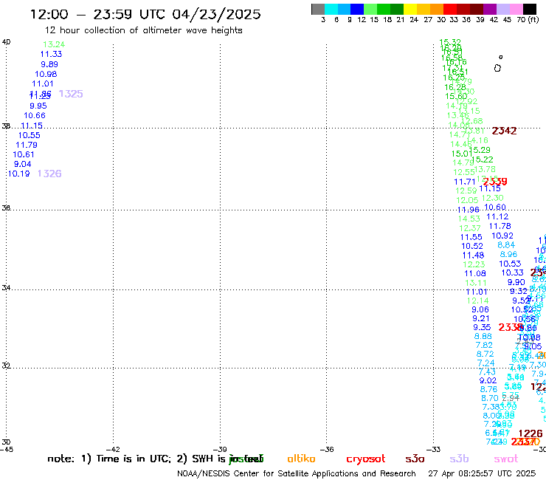
Task: Click the timestamp '27 Apr 08:25:57 UTC 2025'
Action: (x=482, y=473)
